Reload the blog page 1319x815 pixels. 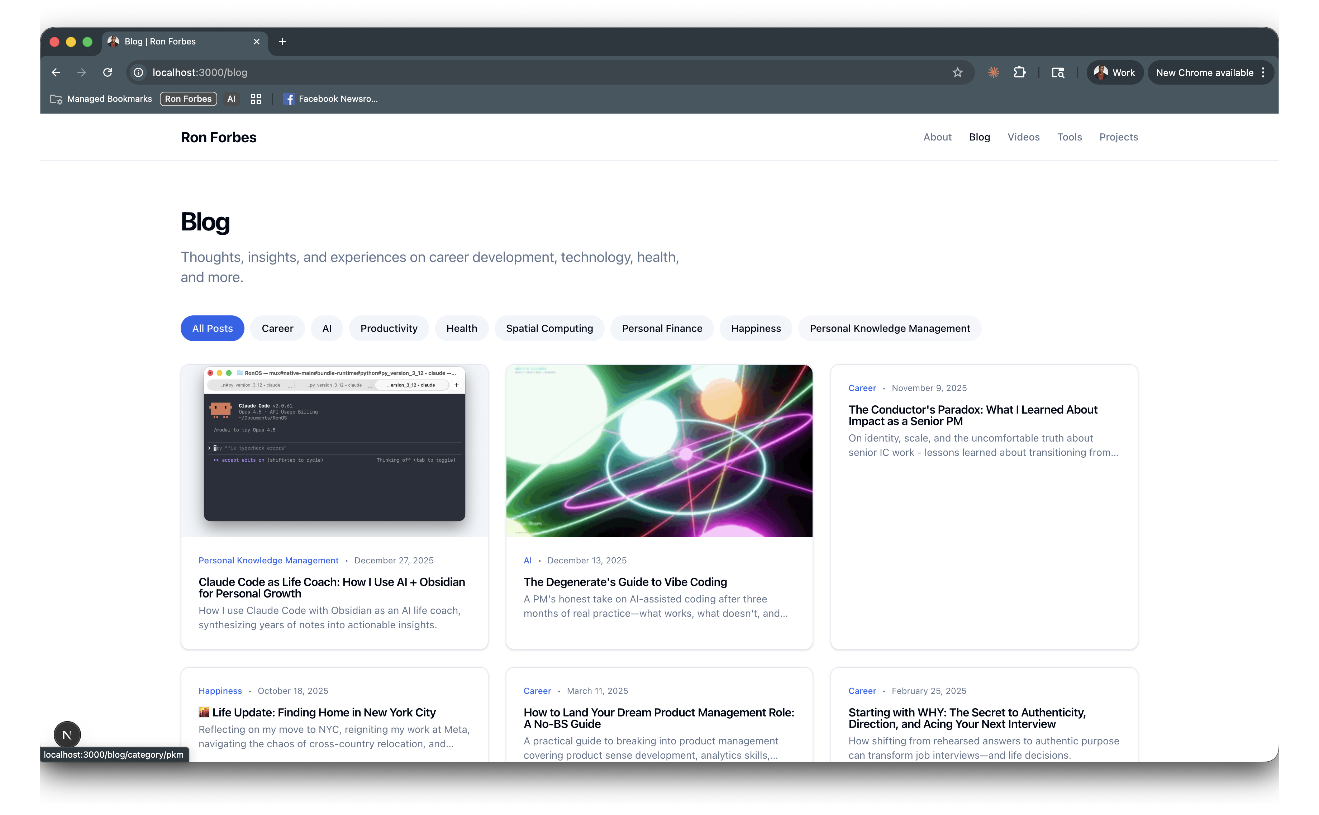pyautogui.click(x=107, y=72)
